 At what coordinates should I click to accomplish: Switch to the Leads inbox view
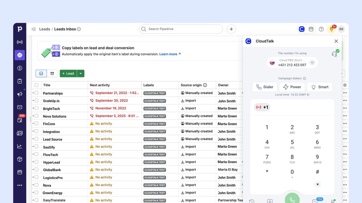(x=41, y=73)
